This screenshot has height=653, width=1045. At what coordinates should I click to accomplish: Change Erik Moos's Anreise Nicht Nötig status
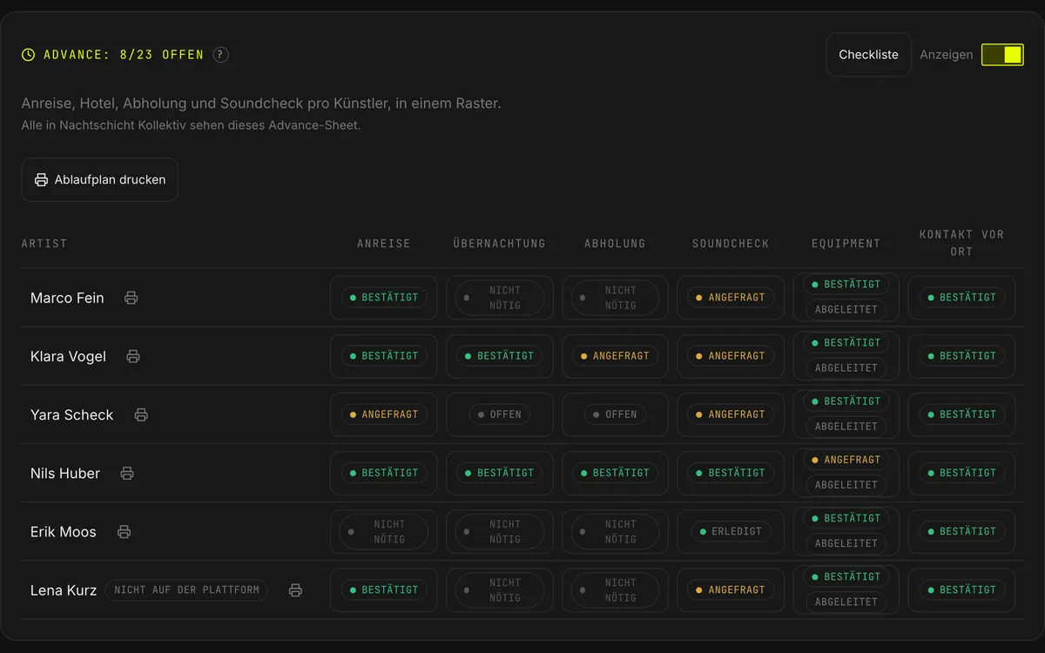tap(383, 531)
